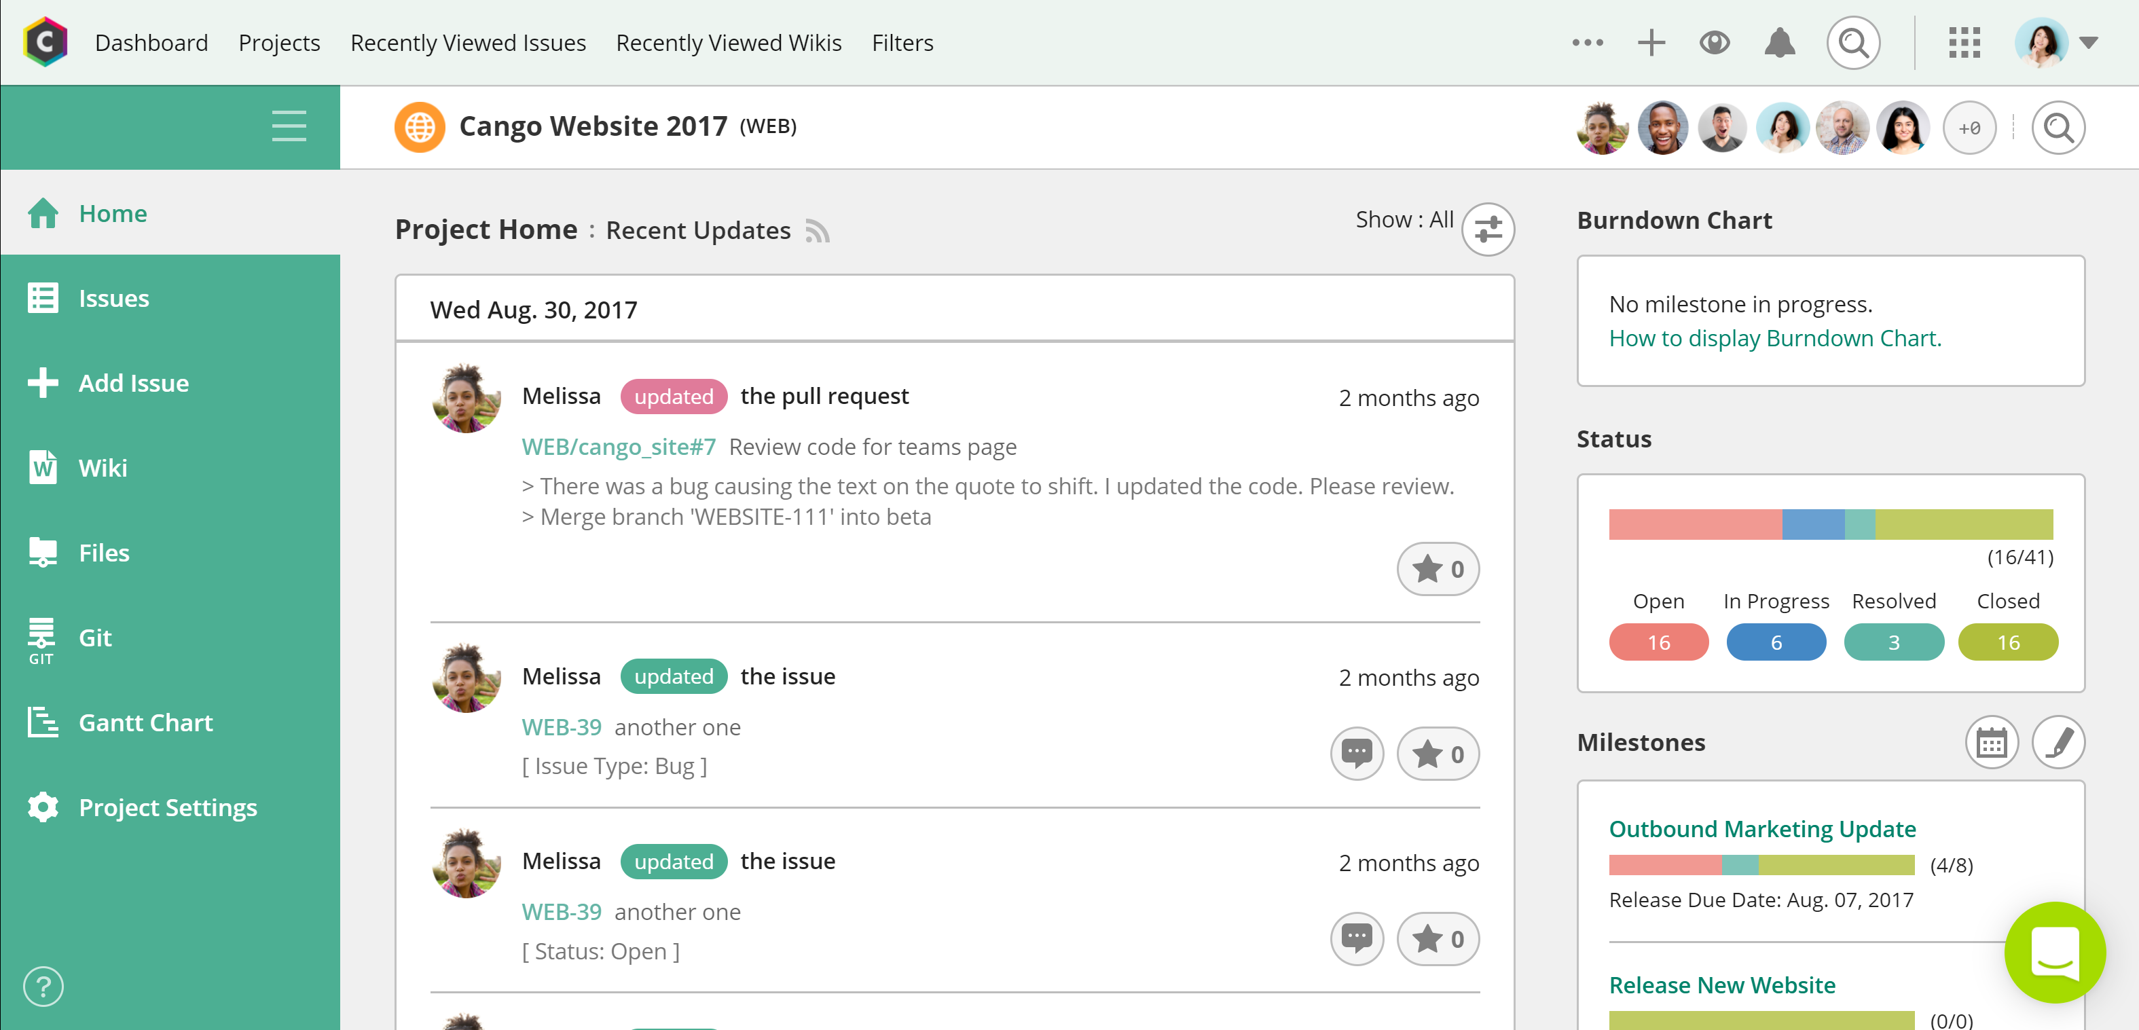The image size is (2139, 1030).
Task: Open the apps grid icon
Action: [x=1964, y=42]
